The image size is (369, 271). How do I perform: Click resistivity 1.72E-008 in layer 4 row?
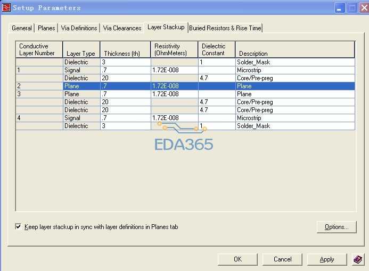[x=174, y=118]
